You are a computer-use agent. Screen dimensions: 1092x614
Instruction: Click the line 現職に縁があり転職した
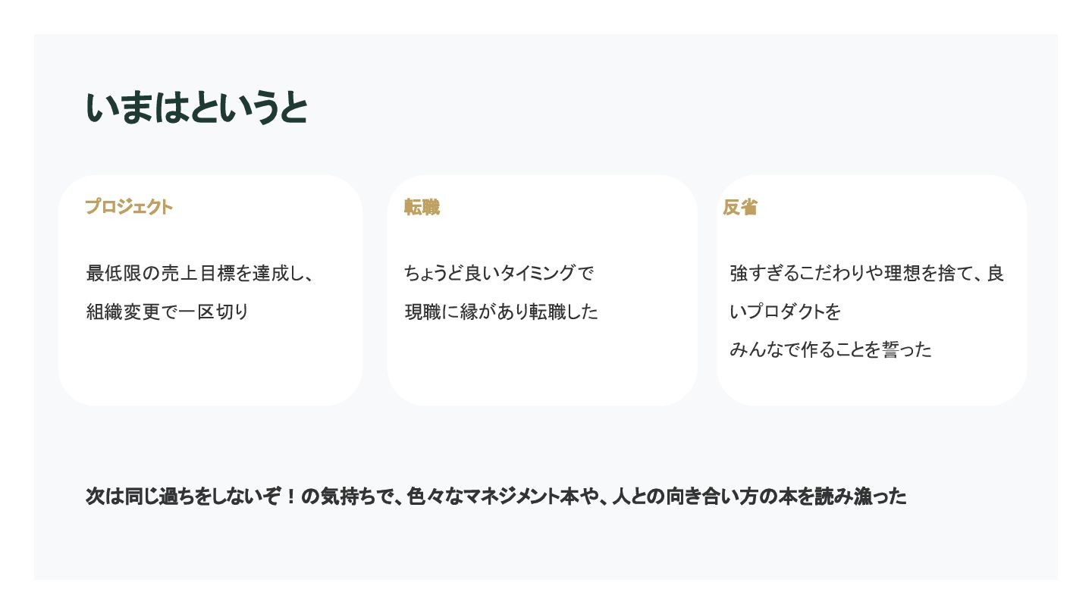point(500,312)
